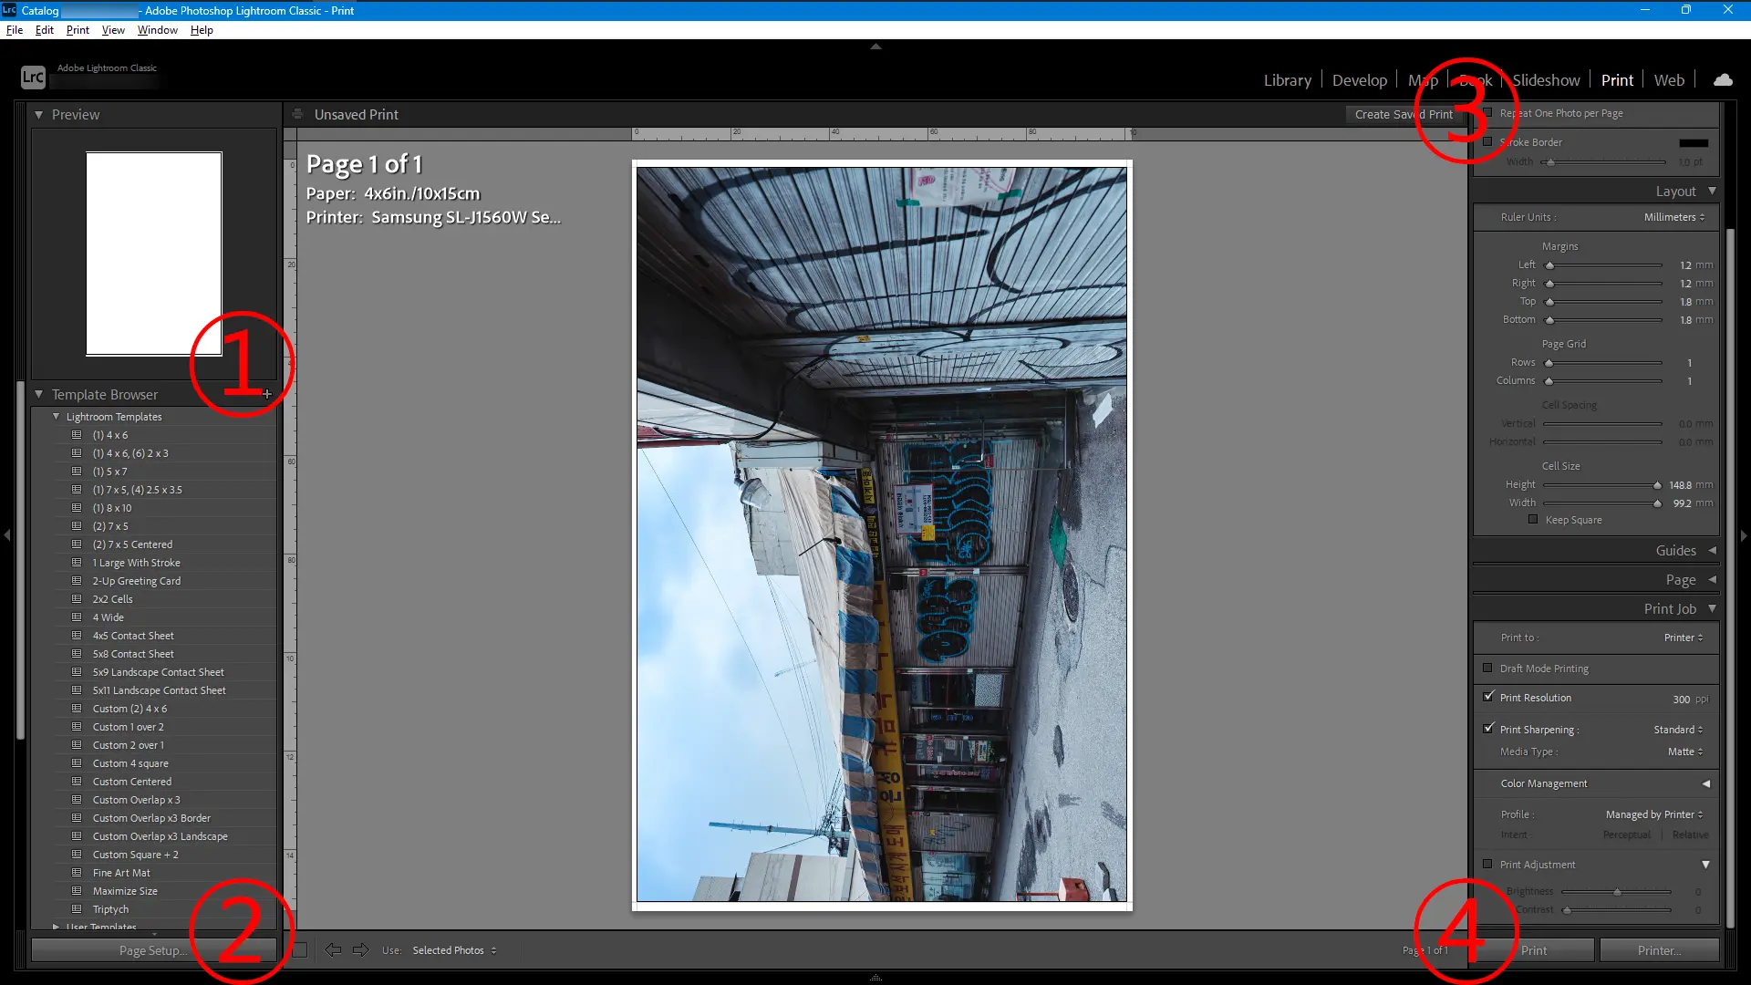This screenshot has height=985, width=1751.
Task: Click top panel collapse arrow
Action: tap(875, 46)
